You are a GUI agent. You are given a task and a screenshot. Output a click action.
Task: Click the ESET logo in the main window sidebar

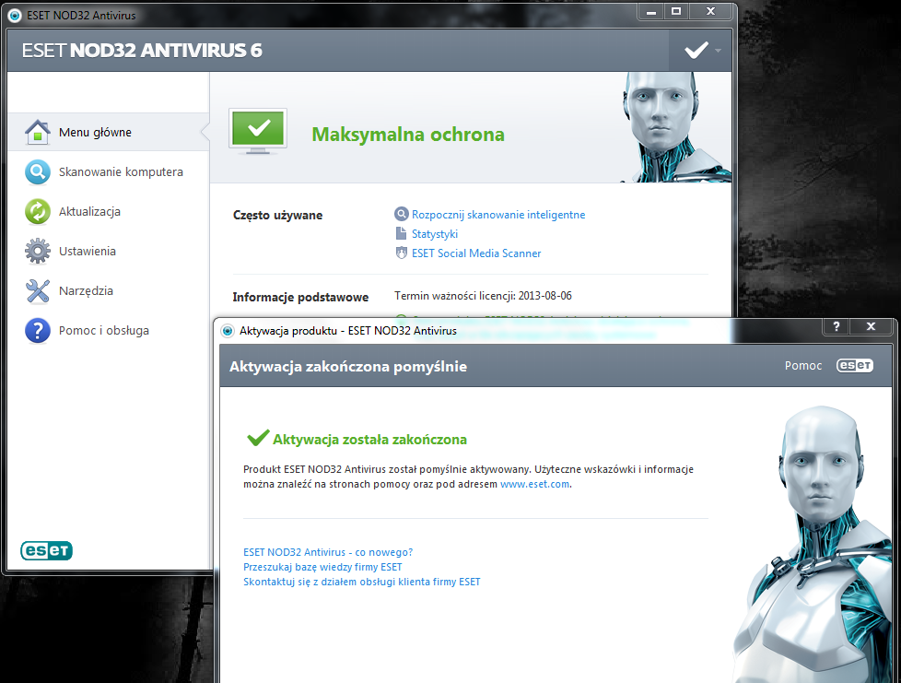[47, 551]
